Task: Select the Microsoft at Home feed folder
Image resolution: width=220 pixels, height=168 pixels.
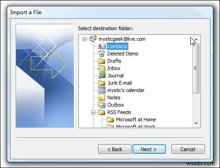Action: 136,119
